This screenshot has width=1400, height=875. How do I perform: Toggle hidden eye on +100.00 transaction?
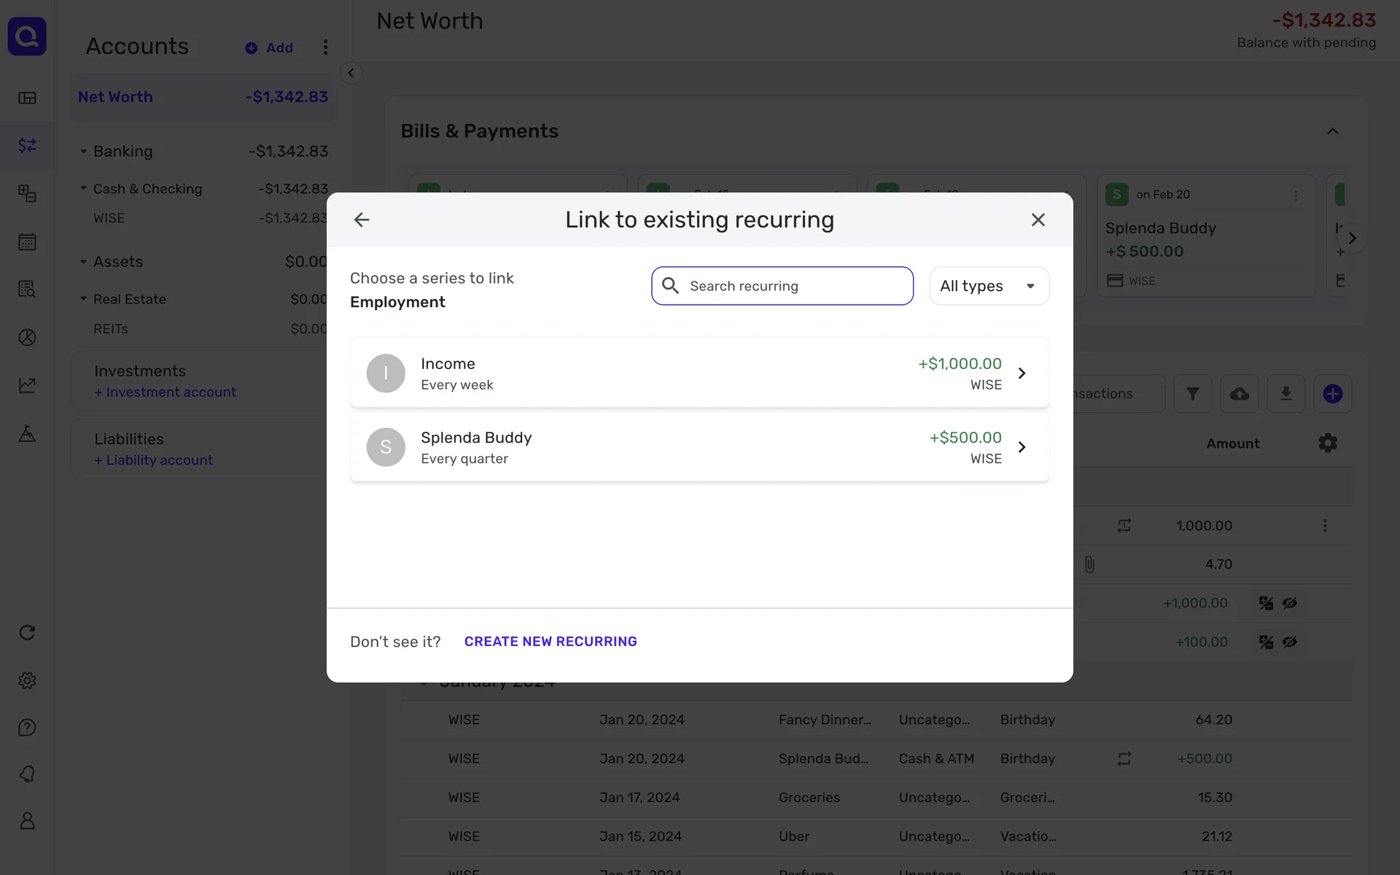(x=1289, y=642)
